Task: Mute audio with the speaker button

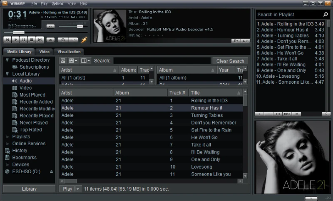Action: click(x=50, y=26)
